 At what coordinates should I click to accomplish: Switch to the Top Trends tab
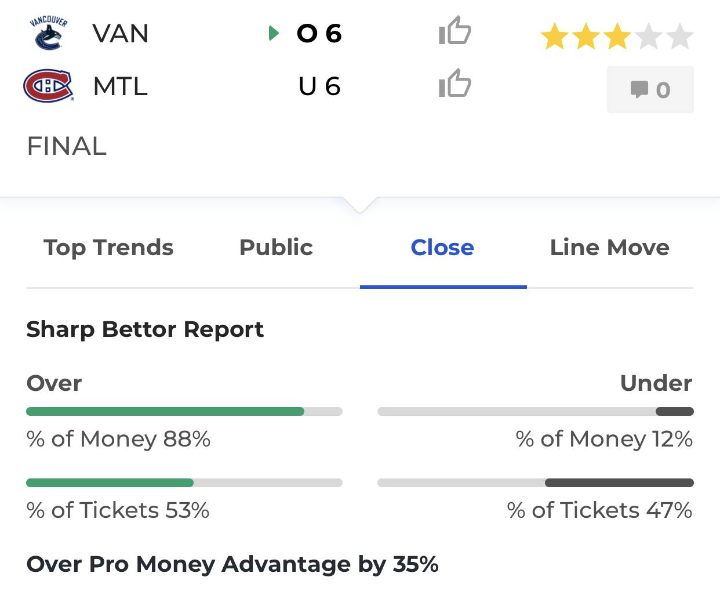108,248
